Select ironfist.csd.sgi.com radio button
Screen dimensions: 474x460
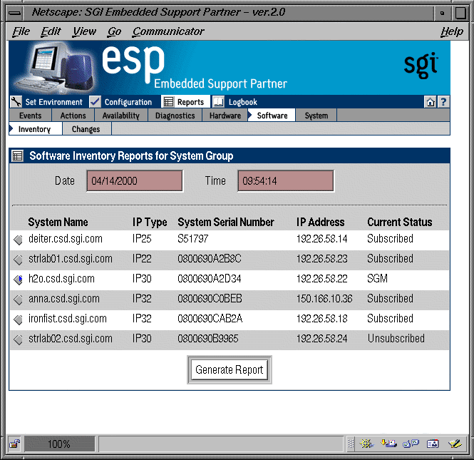tap(18, 320)
